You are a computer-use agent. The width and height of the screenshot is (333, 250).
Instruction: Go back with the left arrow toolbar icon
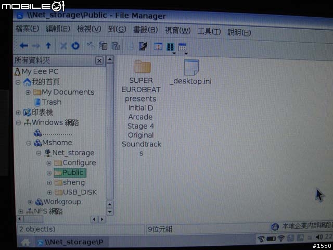coord(24,45)
